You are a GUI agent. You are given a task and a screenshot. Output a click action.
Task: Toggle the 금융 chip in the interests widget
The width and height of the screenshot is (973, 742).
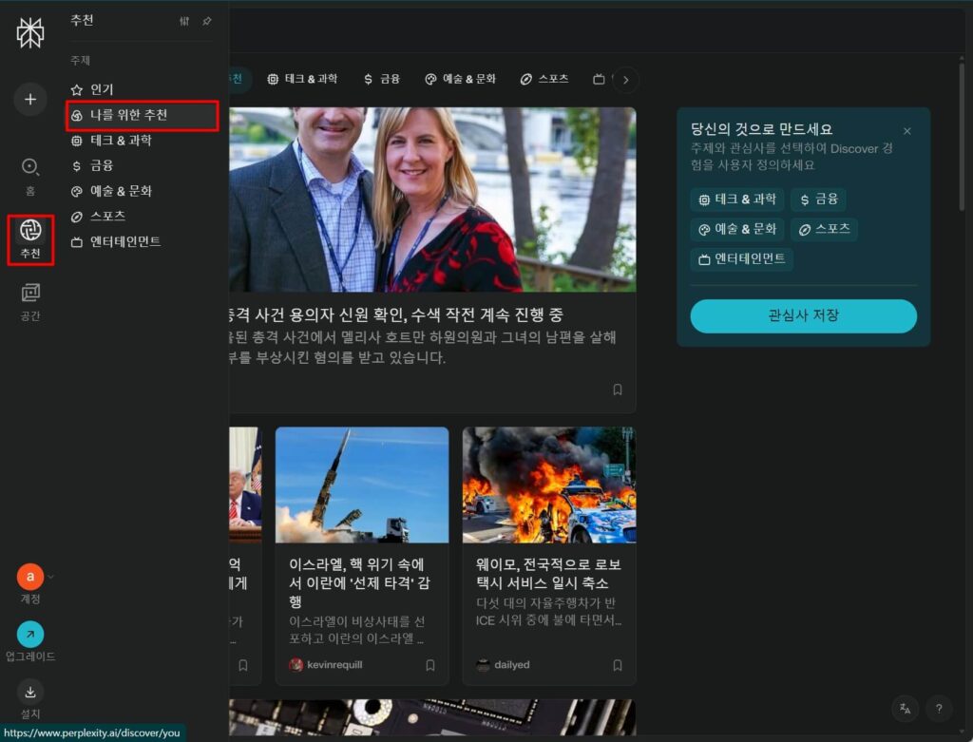(817, 200)
